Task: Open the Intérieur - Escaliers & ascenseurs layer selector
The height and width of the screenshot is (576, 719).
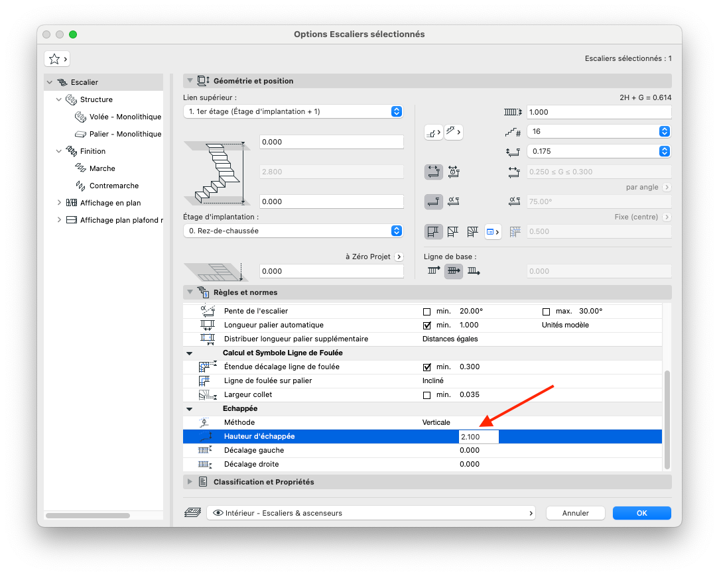Action: pyautogui.click(x=371, y=513)
